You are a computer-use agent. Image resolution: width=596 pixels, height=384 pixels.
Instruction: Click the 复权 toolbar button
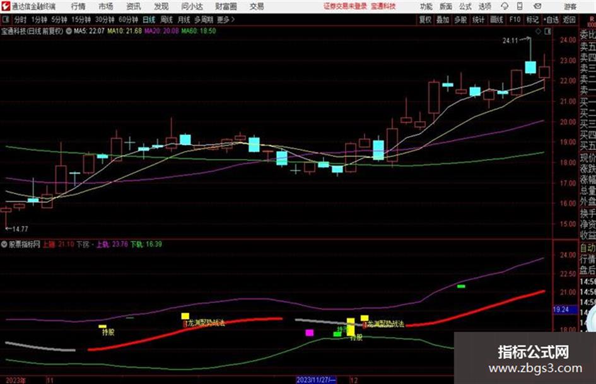coord(424,20)
